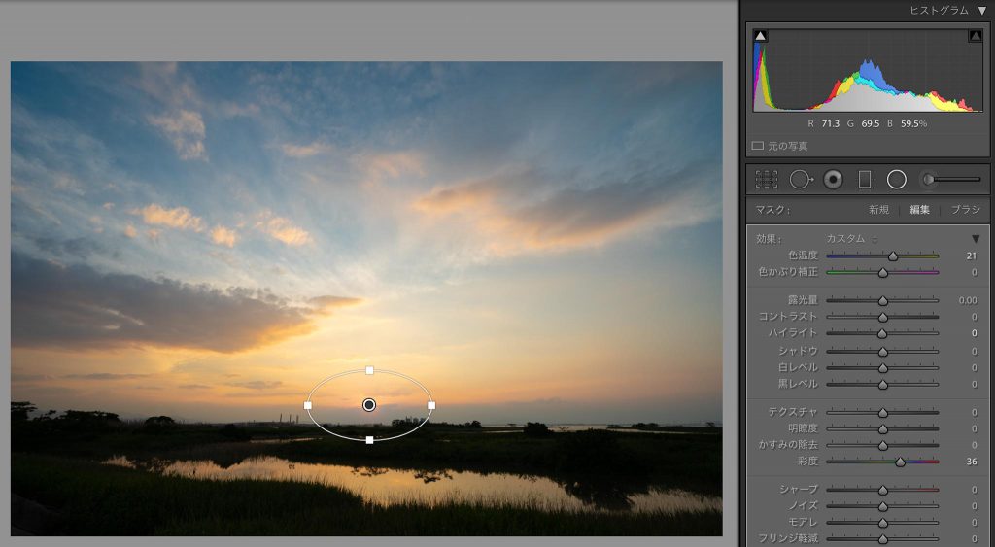Screen dimensions: 995x547
Task: Select the Radial Filter tool
Action: click(x=896, y=180)
